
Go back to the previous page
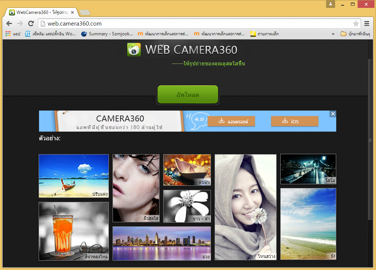coord(9,24)
